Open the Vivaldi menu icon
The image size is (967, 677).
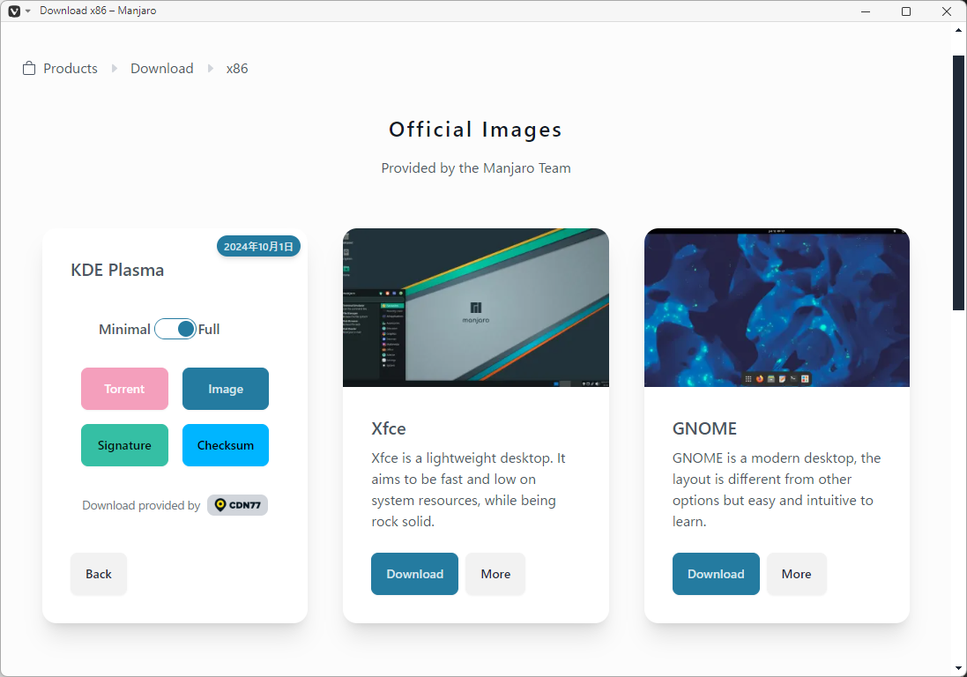click(x=15, y=11)
